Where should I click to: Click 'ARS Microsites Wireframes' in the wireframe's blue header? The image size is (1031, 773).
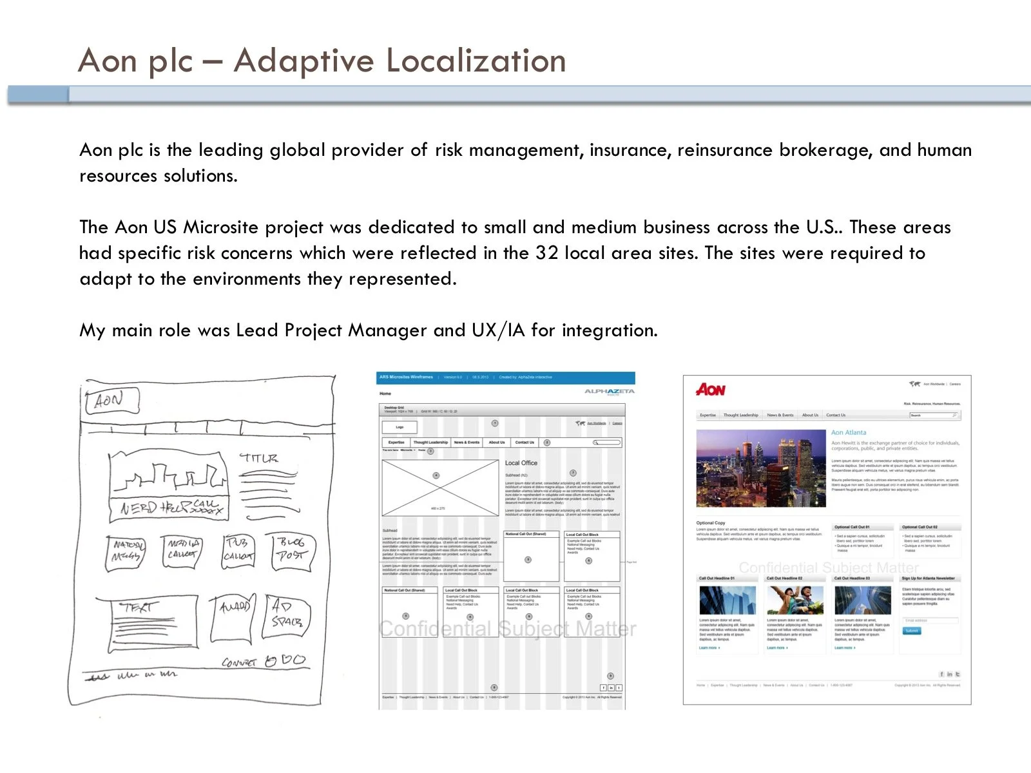406,377
